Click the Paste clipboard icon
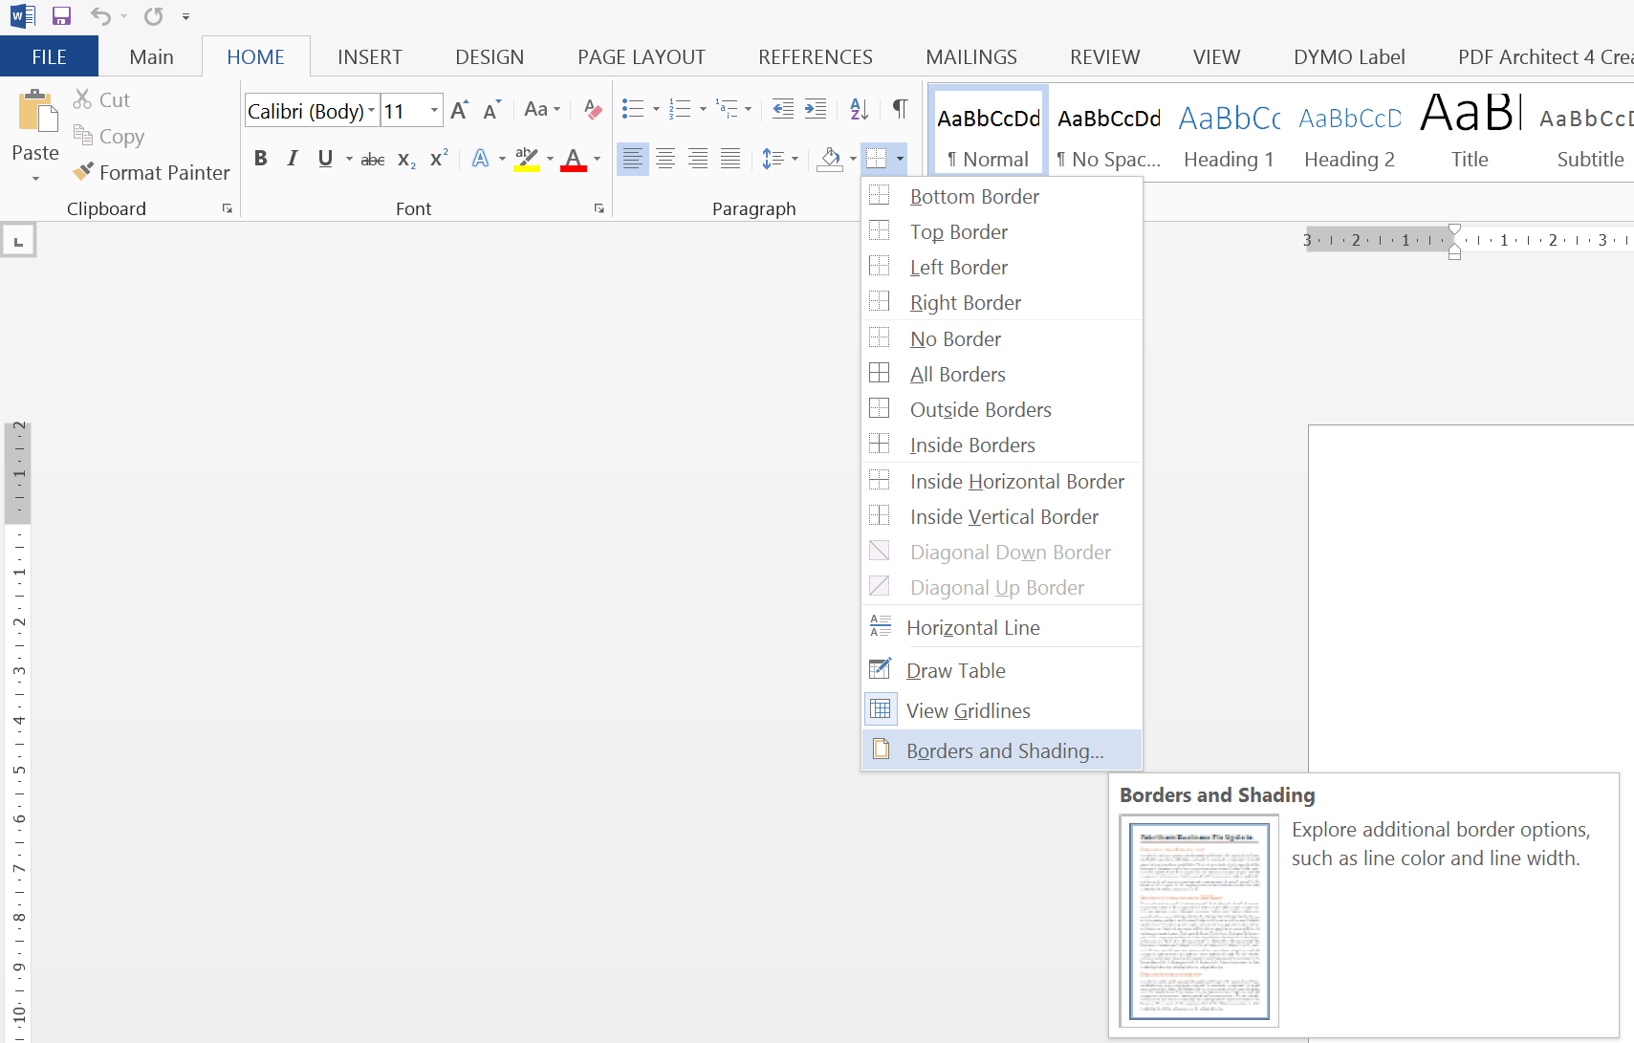Image resolution: width=1634 pixels, height=1043 pixels. (x=36, y=113)
